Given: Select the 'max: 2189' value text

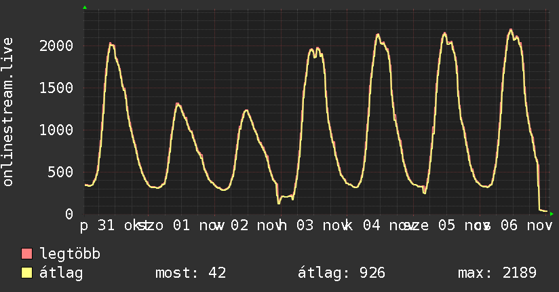Looking at the screenshot, I should coord(497,273).
